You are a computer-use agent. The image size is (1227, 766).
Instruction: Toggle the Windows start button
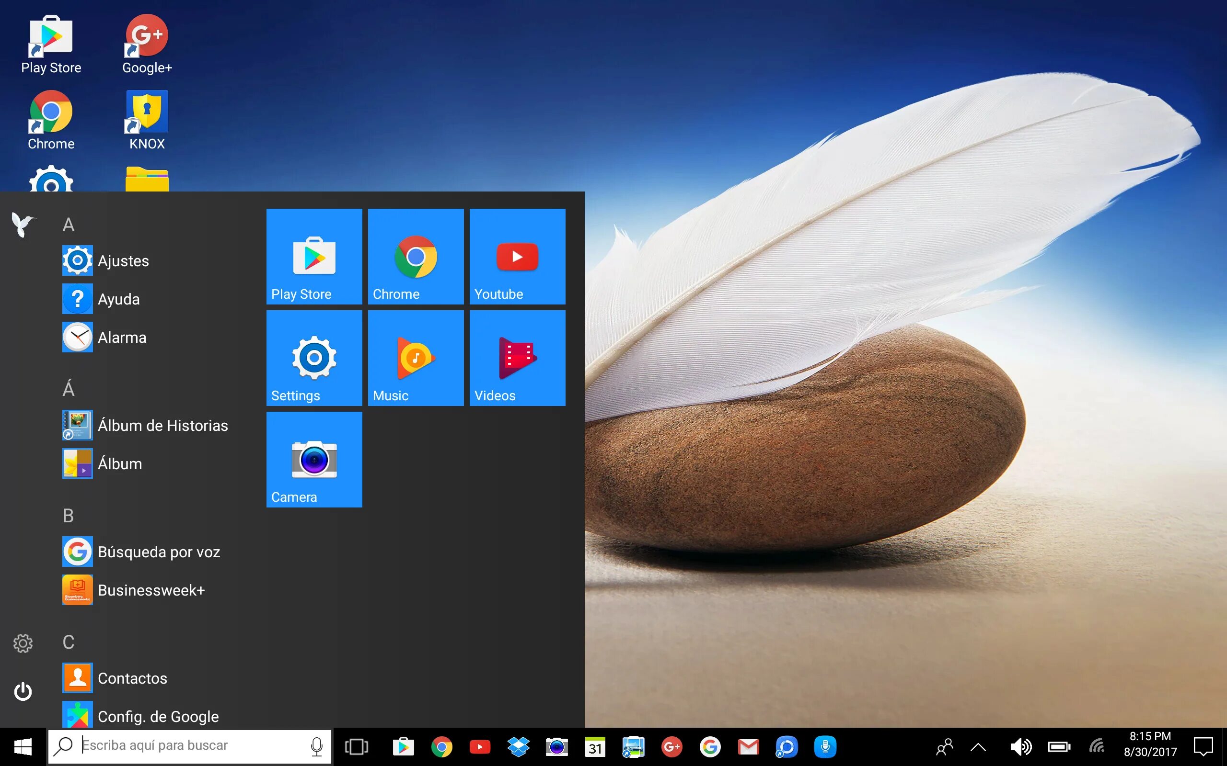coord(23,747)
